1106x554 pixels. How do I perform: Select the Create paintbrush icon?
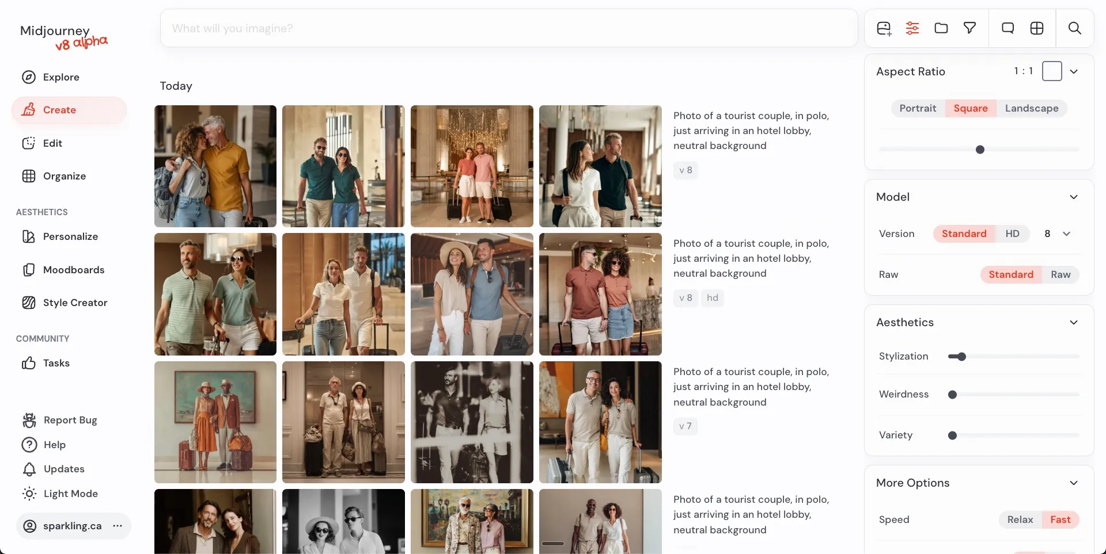pos(28,110)
